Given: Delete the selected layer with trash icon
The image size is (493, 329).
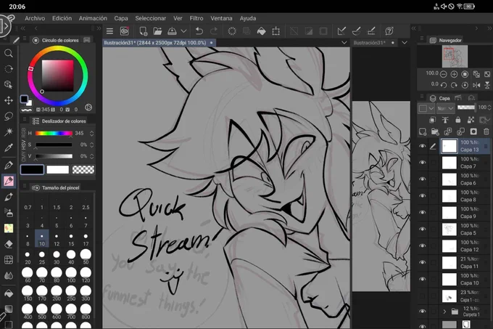Looking at the screenshot, I should [486, 131].
